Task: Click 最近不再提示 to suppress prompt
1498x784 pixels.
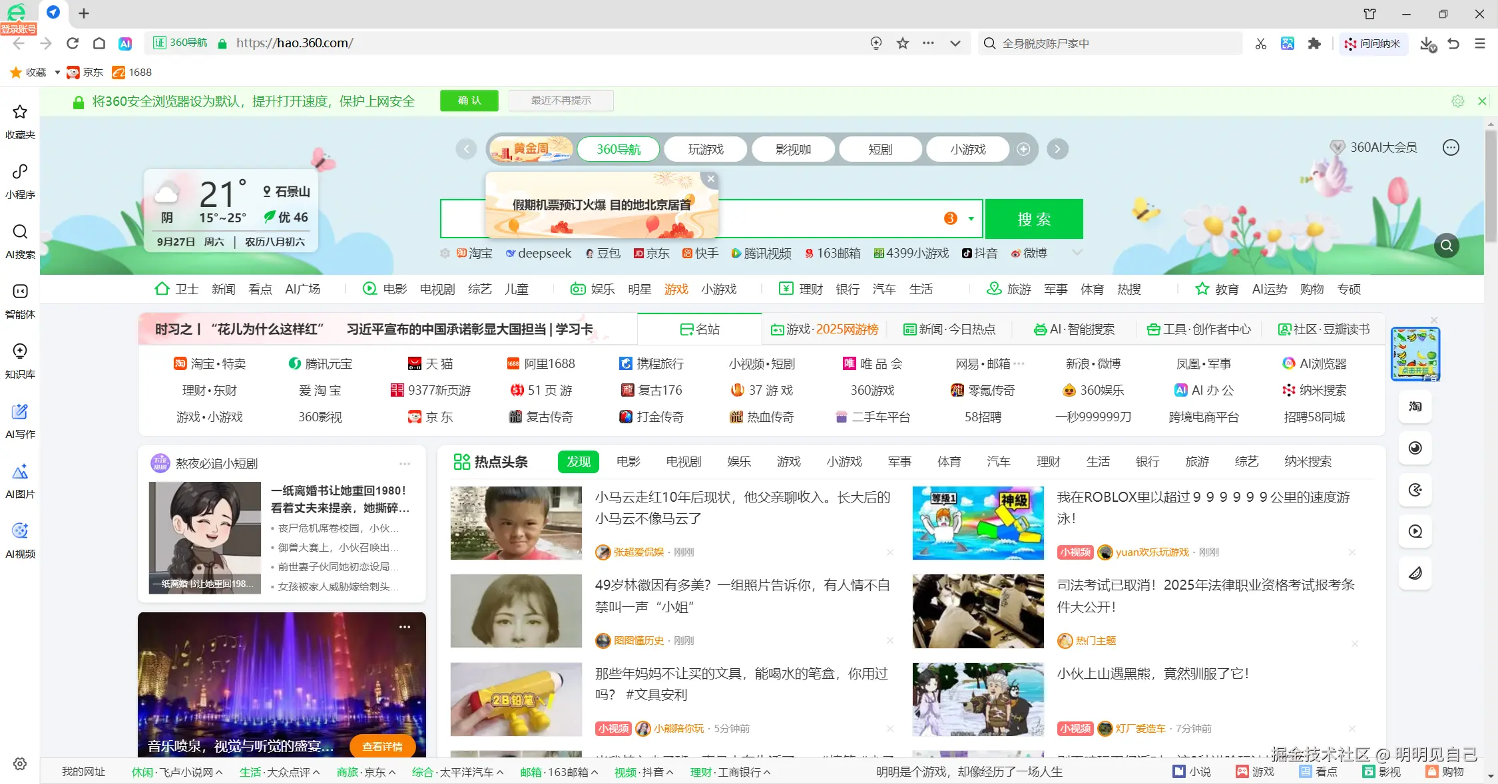Action: (561, 100)
